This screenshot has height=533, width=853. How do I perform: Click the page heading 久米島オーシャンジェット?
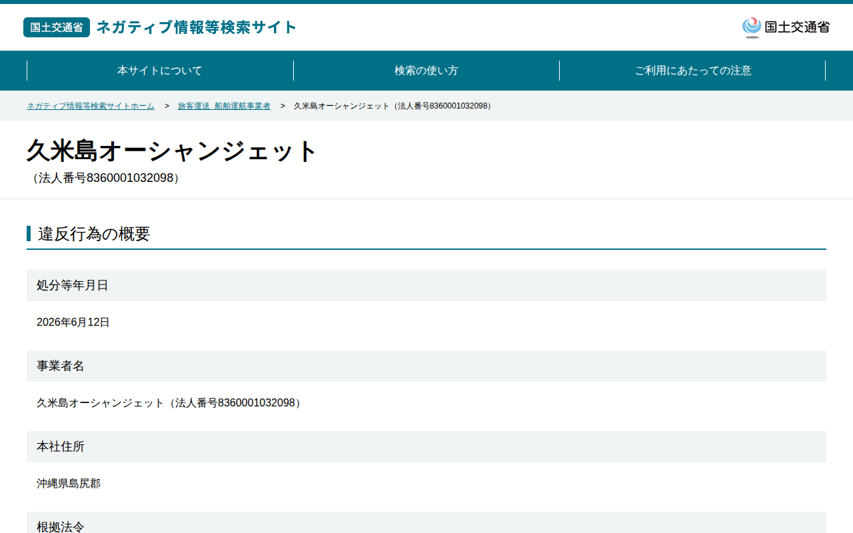(x=172, y=151)
